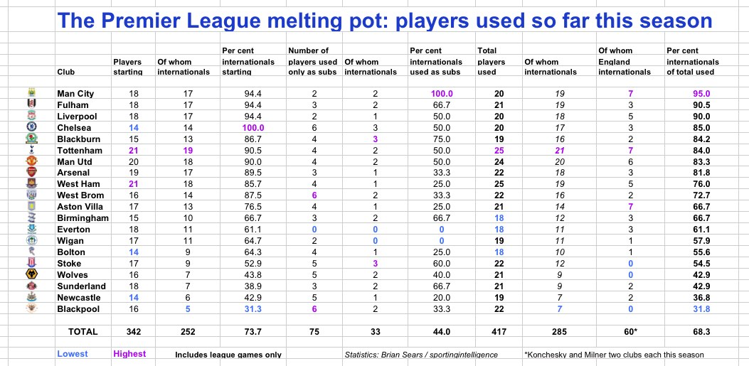Click the Chelsea club crest
Image resolution: width=749 pixels, height=366 pixels.
coord(31,127)
